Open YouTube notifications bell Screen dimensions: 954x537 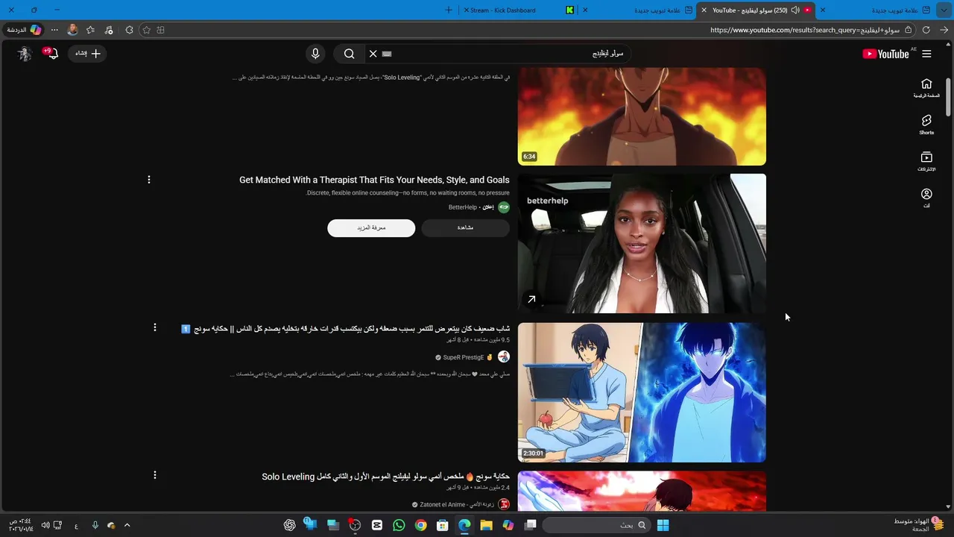tap(51, 54)
